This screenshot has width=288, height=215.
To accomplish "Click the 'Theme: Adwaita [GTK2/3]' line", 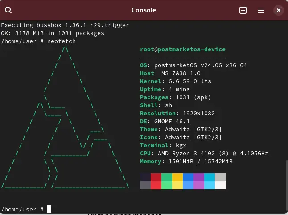I will (181, 130).
